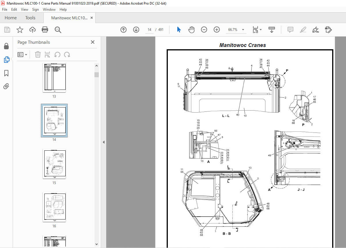Select the page 15 thumbnail
The image size is (346, 248).
pos(54,164)
